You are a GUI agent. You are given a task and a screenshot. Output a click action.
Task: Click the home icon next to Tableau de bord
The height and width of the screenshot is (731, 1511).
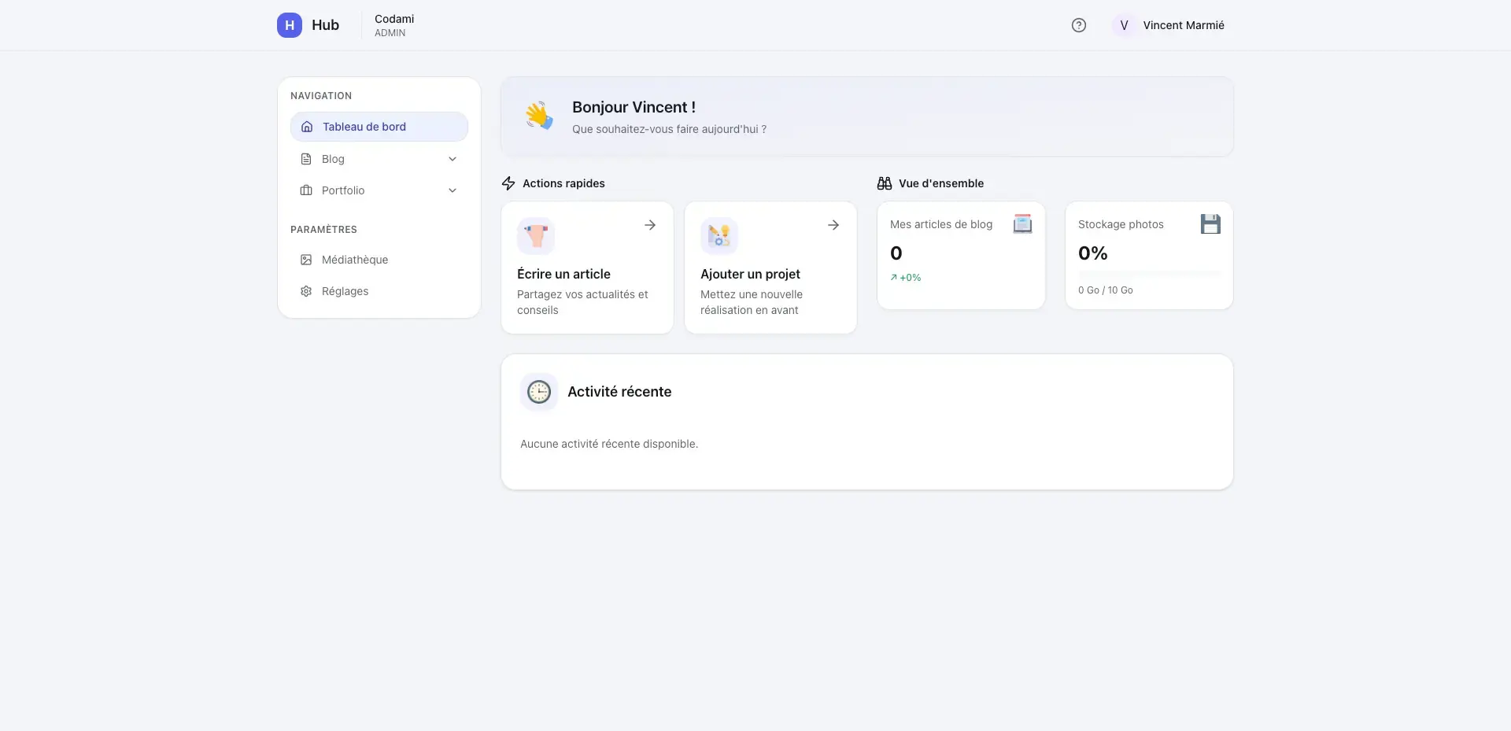click(306, 127)
